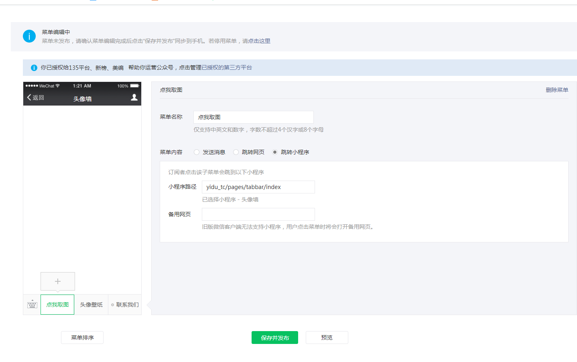Image resolution: width=577 pixels, height=362 pixels.
Task: Switch to the 头像壁纸 menu item
Action: click(91, 305)
